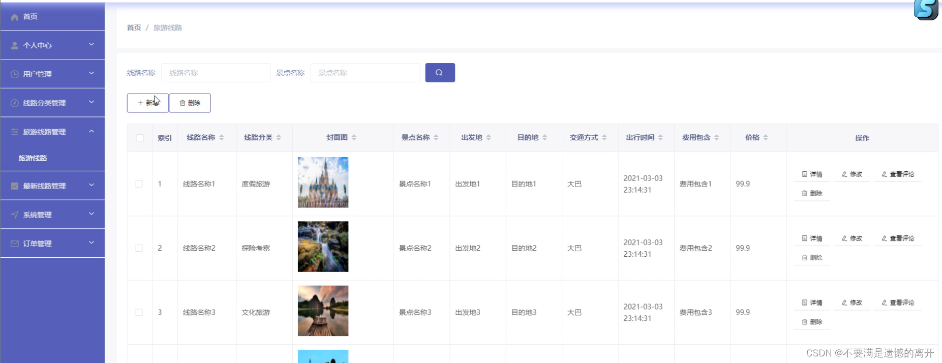Screen dimensions: 942x363
Task: Click the compass icon beside 线路分类管理
Action: point(15,103)
